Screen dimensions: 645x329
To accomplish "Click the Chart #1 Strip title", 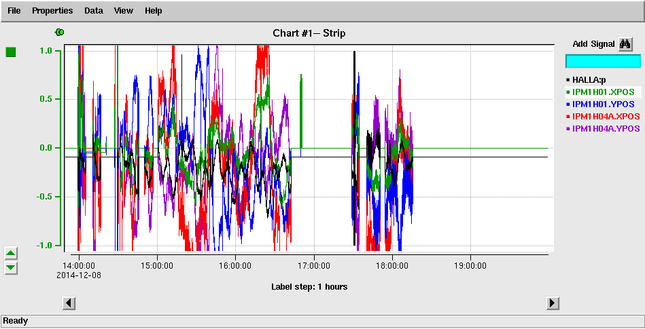I will (309, 33).
